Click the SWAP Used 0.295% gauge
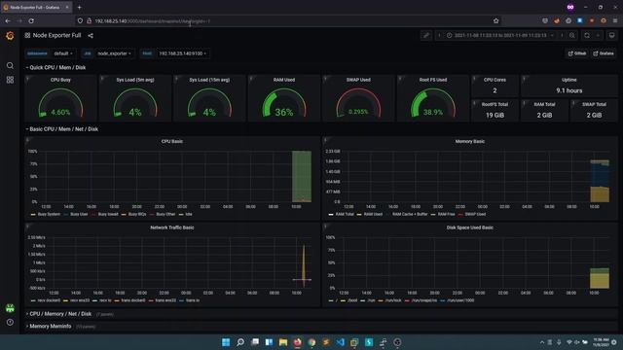 click(x=358, y=103)
